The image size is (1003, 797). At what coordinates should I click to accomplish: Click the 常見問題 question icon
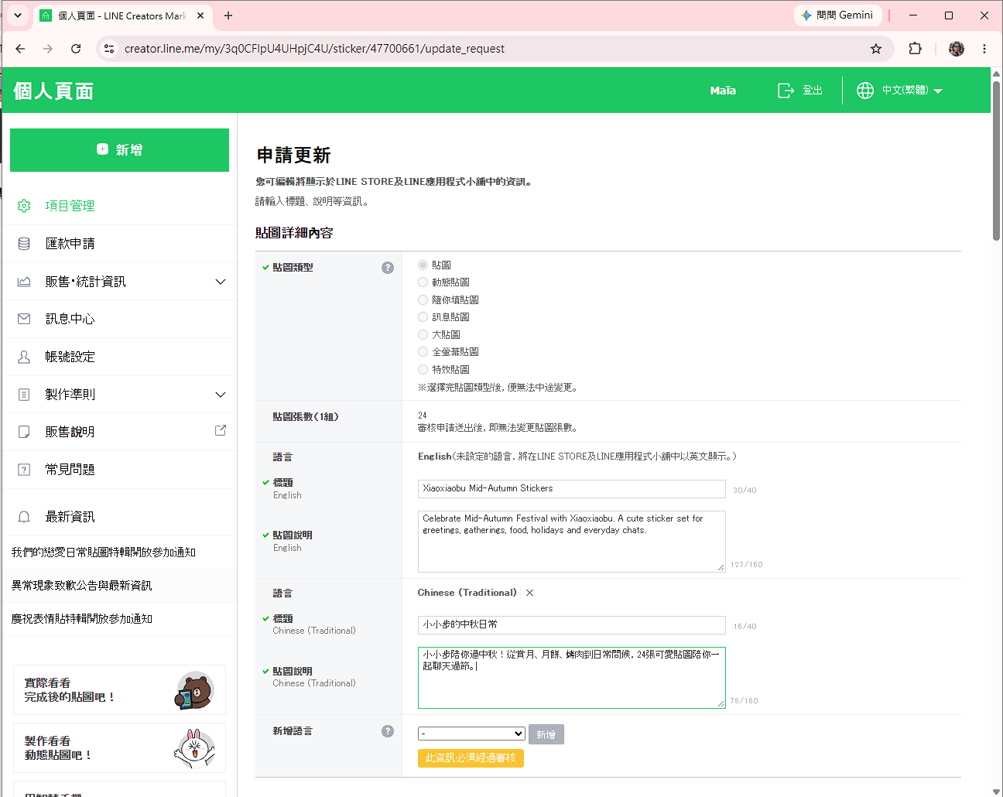coord(24,470)
